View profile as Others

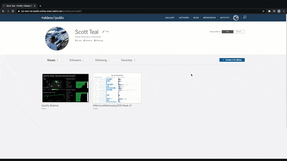(239, 32)
